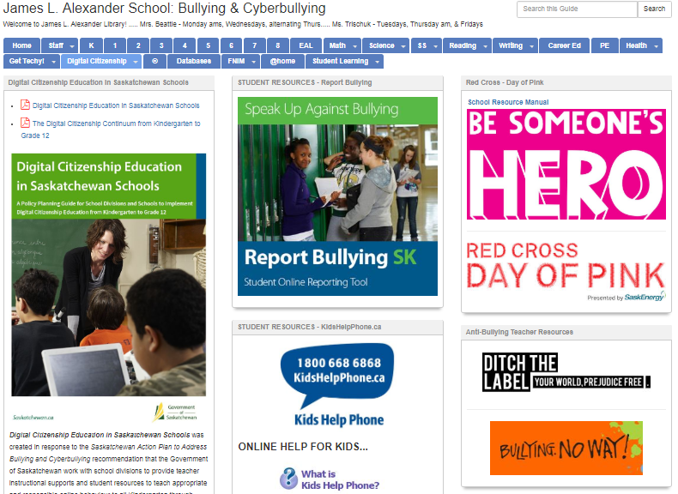Click PDF icon beside Digital Citizenship Education link
This screenshot has width=678, height=494.
coord(26,105)
